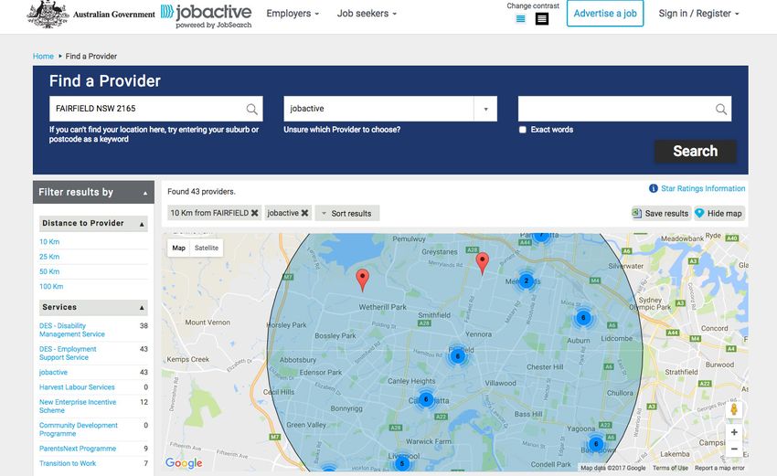Open the cluster of 6 at Fairfield
The height and width of the screenshot is (476, 777).
coord(457,355)
